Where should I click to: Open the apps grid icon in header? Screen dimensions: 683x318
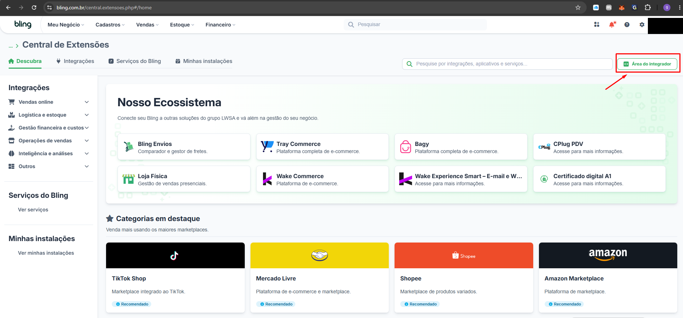pyautogui.click(x=597, y=24)
